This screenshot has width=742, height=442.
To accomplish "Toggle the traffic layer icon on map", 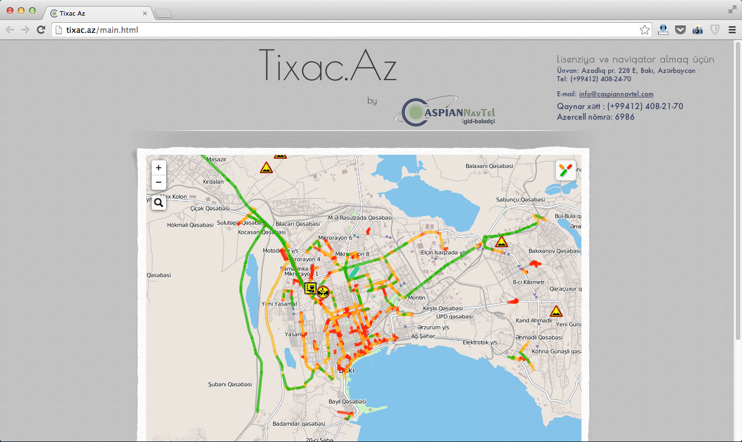I will [565, 170].
